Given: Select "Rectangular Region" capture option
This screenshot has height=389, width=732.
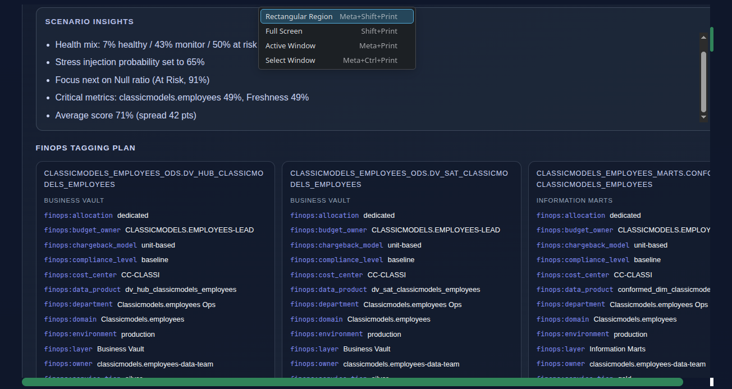Looking at the screenshot, I should point(299,16).
